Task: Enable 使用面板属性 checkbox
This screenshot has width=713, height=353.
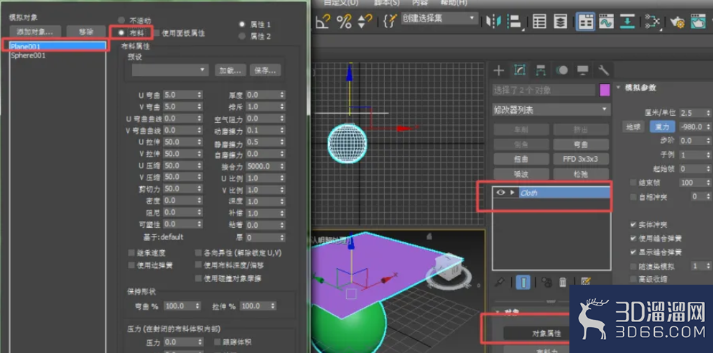Action: tap(157, 33)
